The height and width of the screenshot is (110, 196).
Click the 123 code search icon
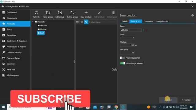click(x=82, y=22)
